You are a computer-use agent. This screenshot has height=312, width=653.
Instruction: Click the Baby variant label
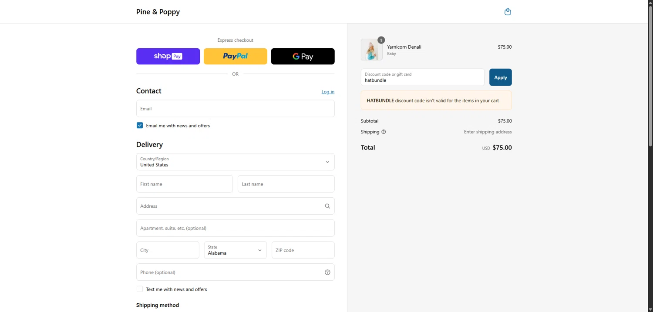tap(391, 54)
